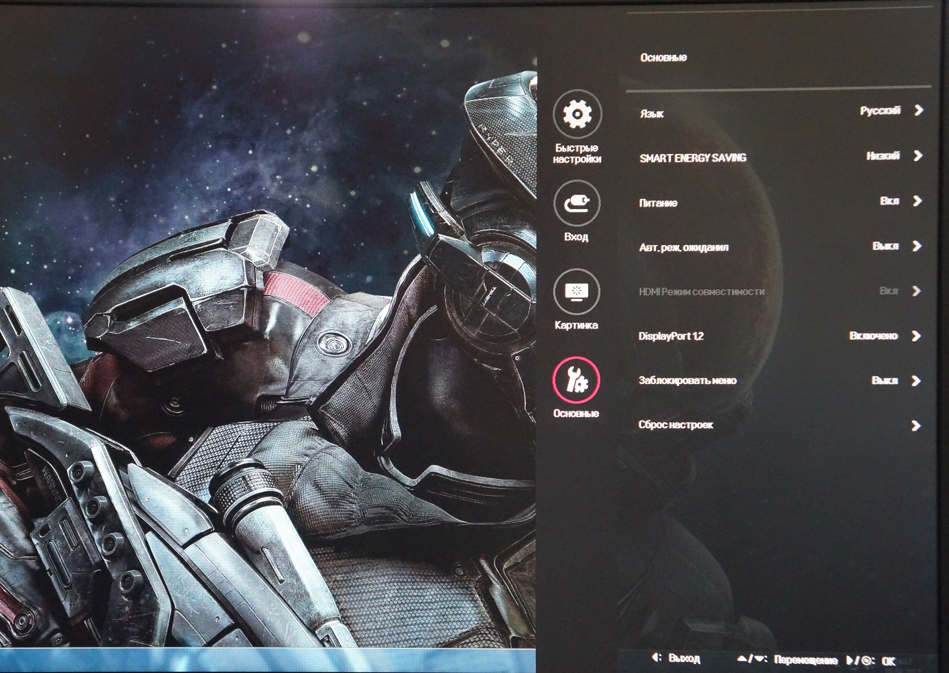This screenshot has width=949, height=673.
Task: Open the Сброс настроек arrow
Action: 916,426
